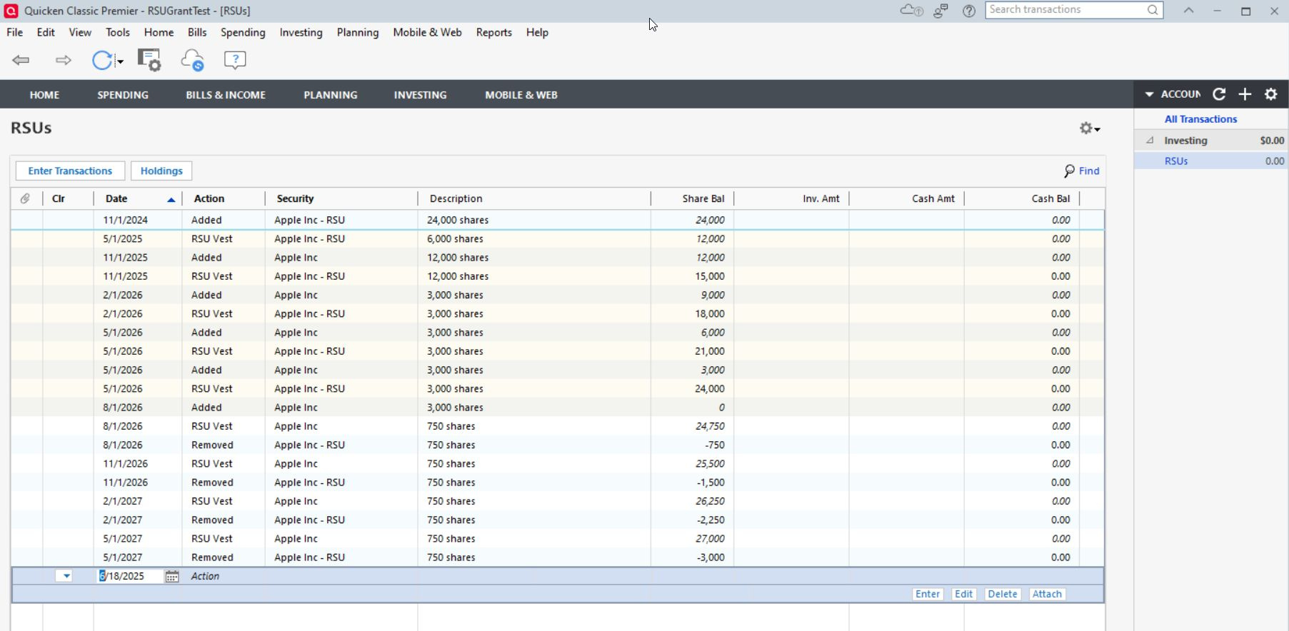Click the circled question mark help icon
1289x631 pixels.
[969, 11]
